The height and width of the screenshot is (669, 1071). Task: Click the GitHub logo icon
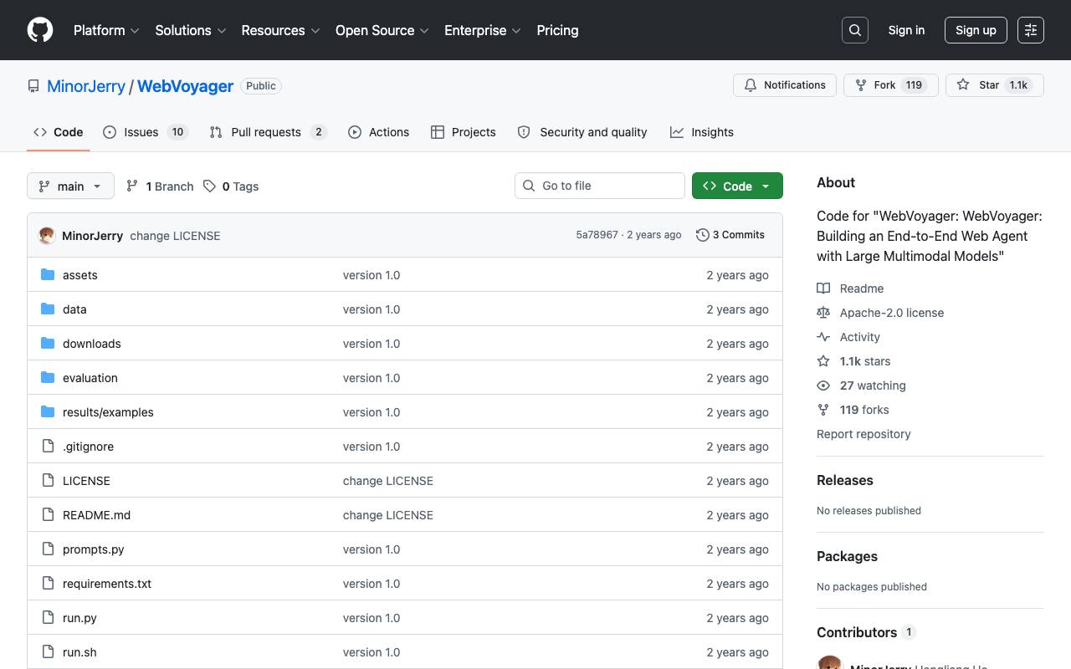[x=40, y=30]
